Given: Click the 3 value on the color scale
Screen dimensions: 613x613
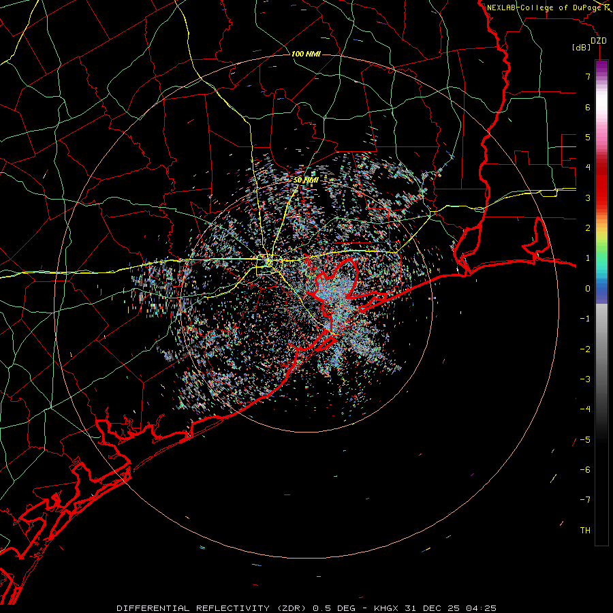Looking at the screenshot, I should pyautogui.click(x=588, y=198).
